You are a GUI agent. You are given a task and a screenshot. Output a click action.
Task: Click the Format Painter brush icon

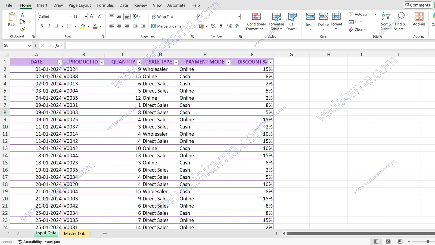point(23,29)
